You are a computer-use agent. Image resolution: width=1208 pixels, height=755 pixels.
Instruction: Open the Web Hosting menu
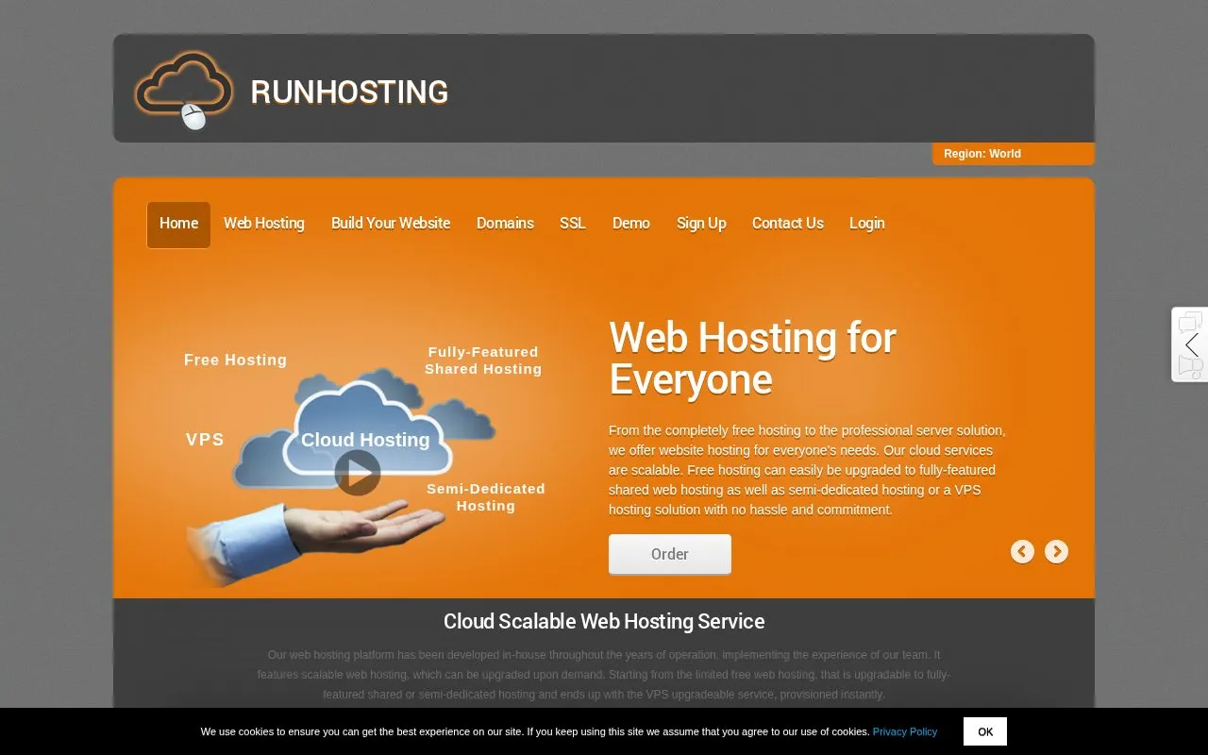point(264,224)
